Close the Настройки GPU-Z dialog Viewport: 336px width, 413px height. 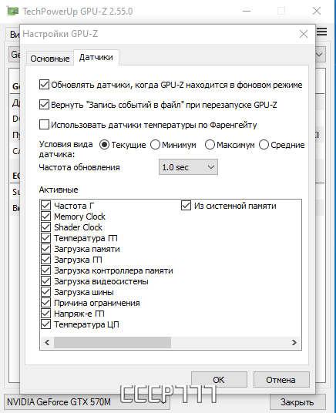[304, 34]
